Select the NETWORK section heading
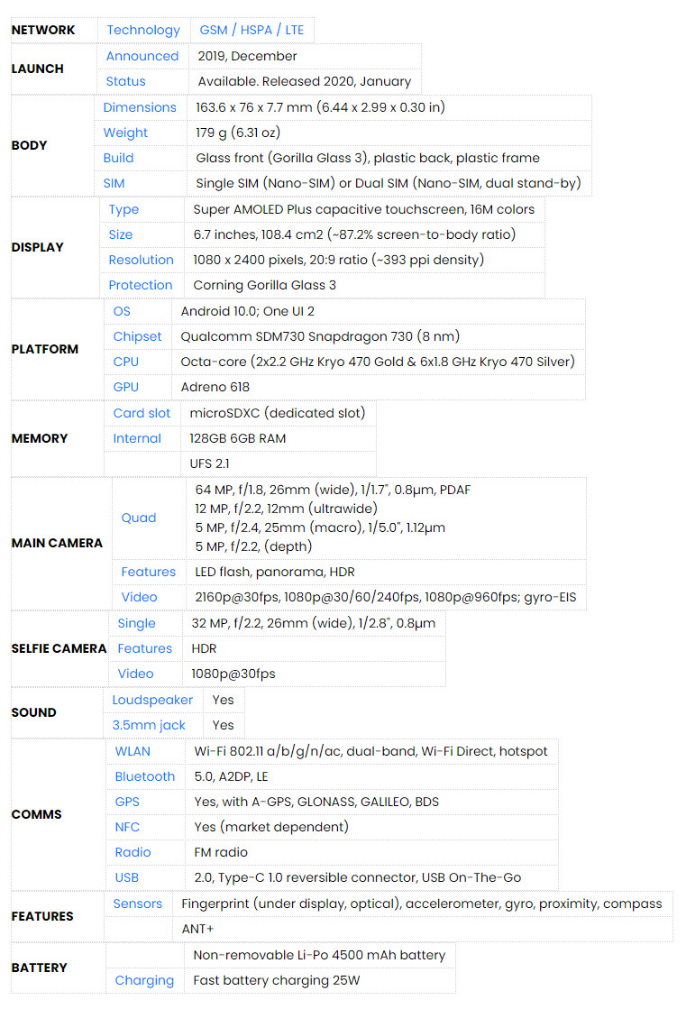This screenshot has width=686, height=1009. coord(43,31)
